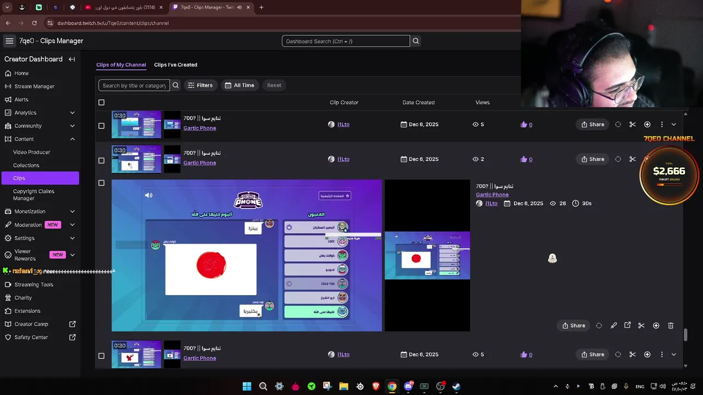
Task: Open Brave browser from the taskbar
Action: coord(376,386)
